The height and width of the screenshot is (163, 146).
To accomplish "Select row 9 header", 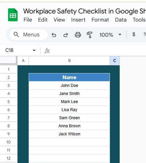I will (8, 134).
